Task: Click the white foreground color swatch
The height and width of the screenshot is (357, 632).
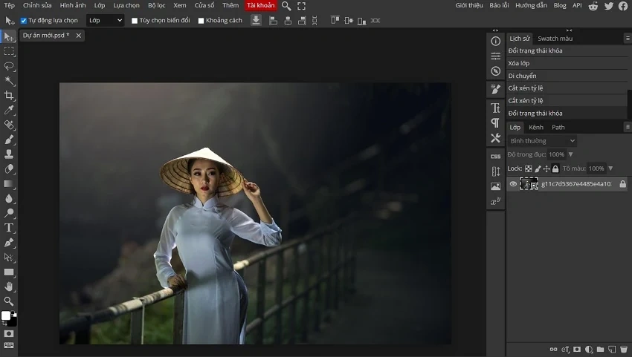Action: (x=6, y=315)
